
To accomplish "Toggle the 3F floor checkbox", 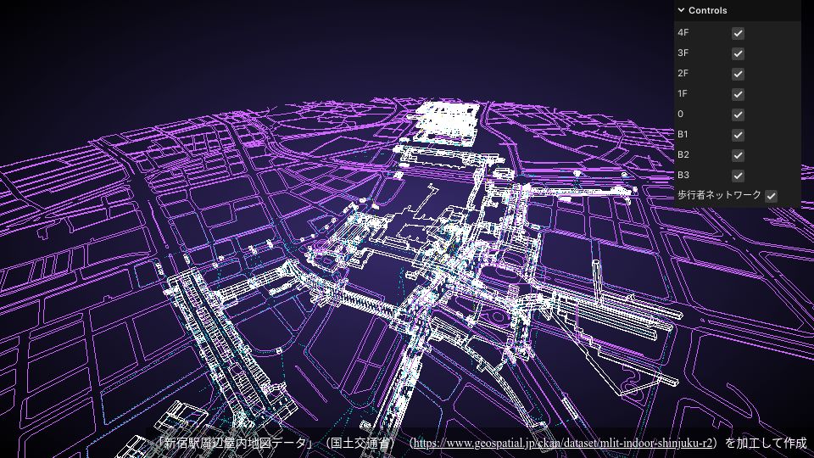I will click(x=738, y=53).
